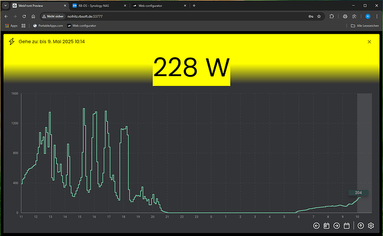Close the WebFront Preview tab

click(65, 6)
